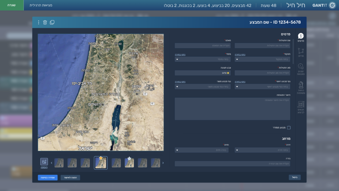339x191 pixels.
Task: Click the ביטול cancel button
Action: (x=295, y=177)
